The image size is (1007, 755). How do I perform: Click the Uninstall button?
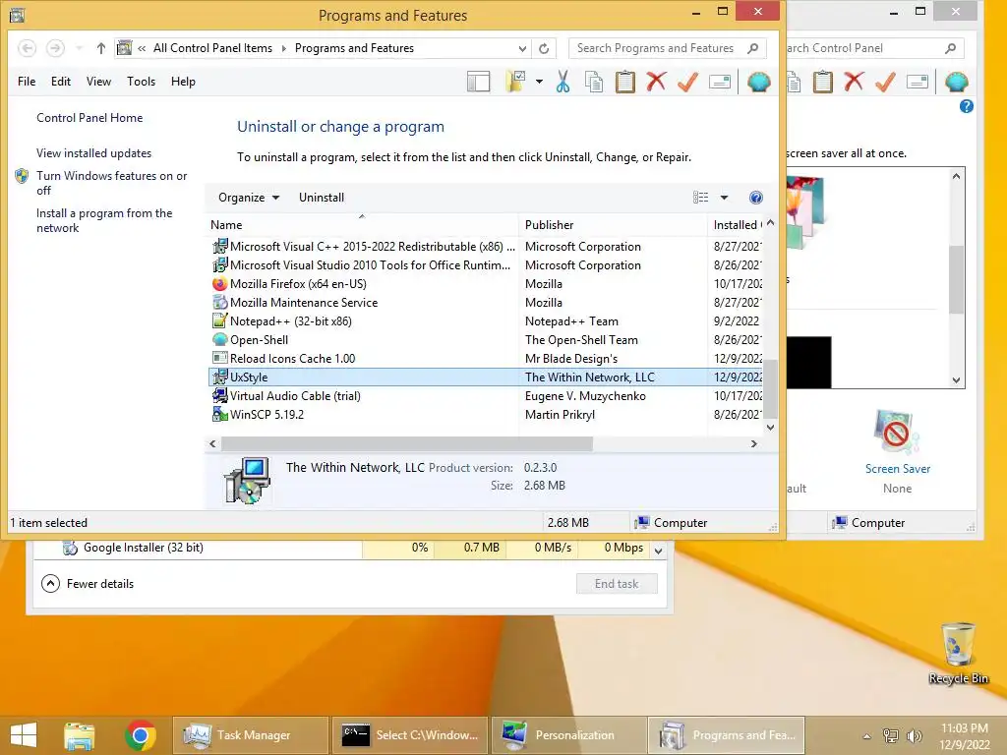coord(322,198)
